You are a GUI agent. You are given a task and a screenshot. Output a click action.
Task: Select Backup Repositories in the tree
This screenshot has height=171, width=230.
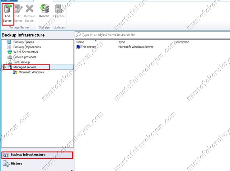tap(27, 47)
